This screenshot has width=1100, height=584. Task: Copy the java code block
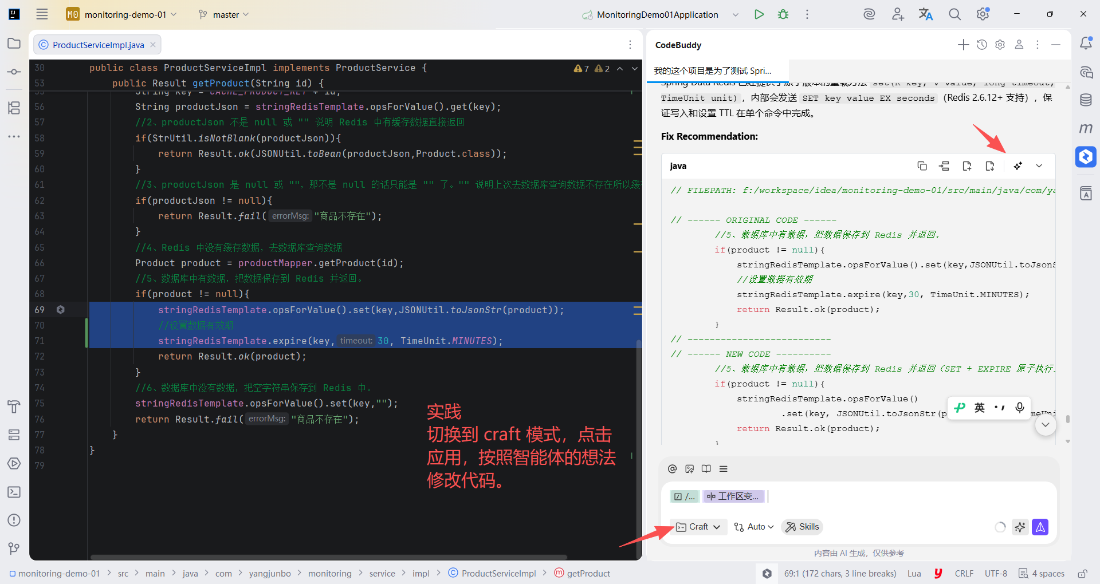click(x=922, y=166)
